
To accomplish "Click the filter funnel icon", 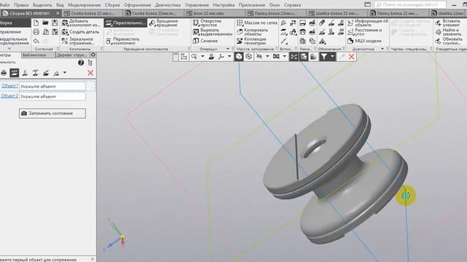I will click(x=324, y=57).
